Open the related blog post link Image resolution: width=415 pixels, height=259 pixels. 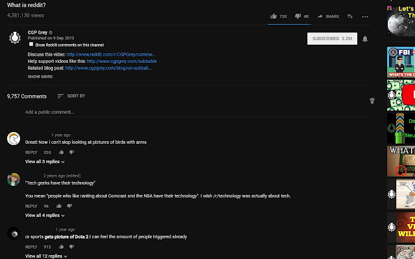108,68
